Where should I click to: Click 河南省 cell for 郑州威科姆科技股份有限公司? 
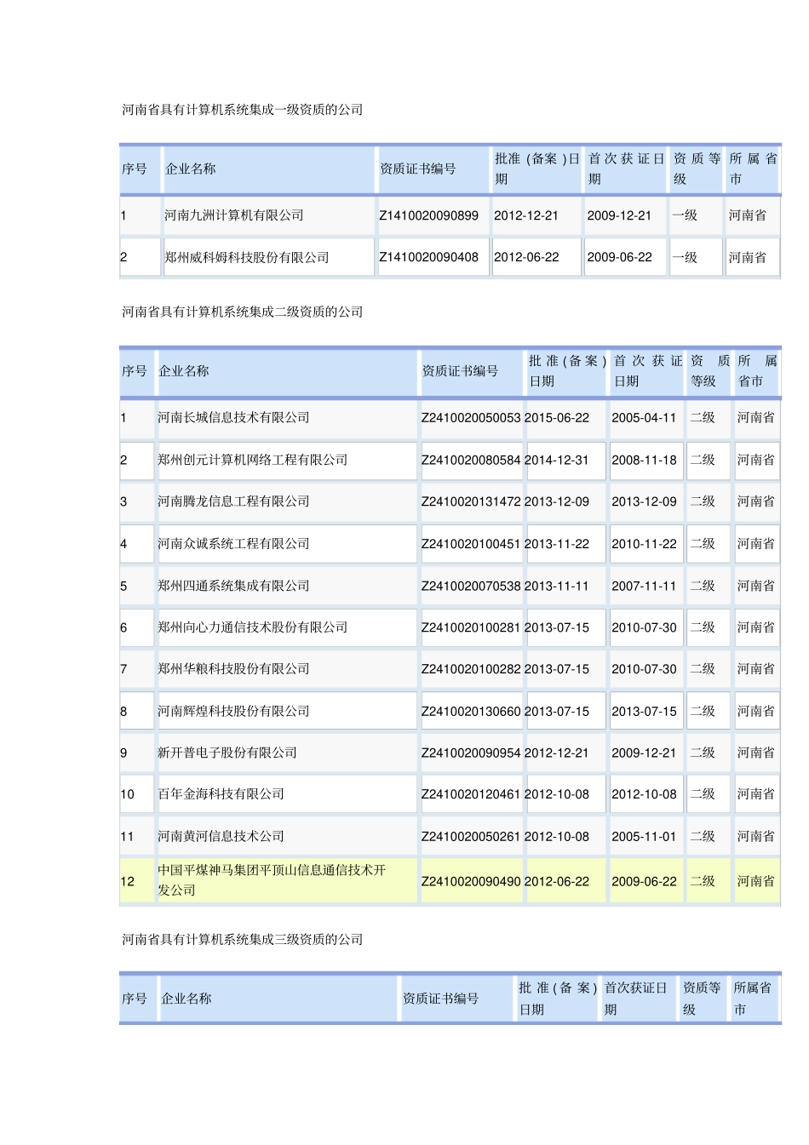748,257
